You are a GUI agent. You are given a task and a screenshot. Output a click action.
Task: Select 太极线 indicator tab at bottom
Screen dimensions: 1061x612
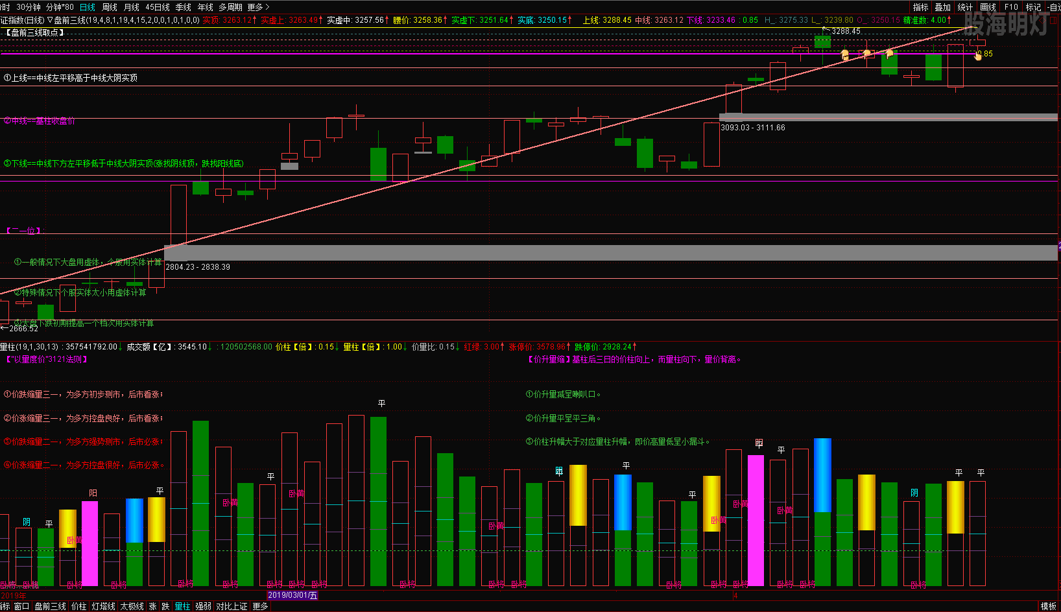(132, 606)
